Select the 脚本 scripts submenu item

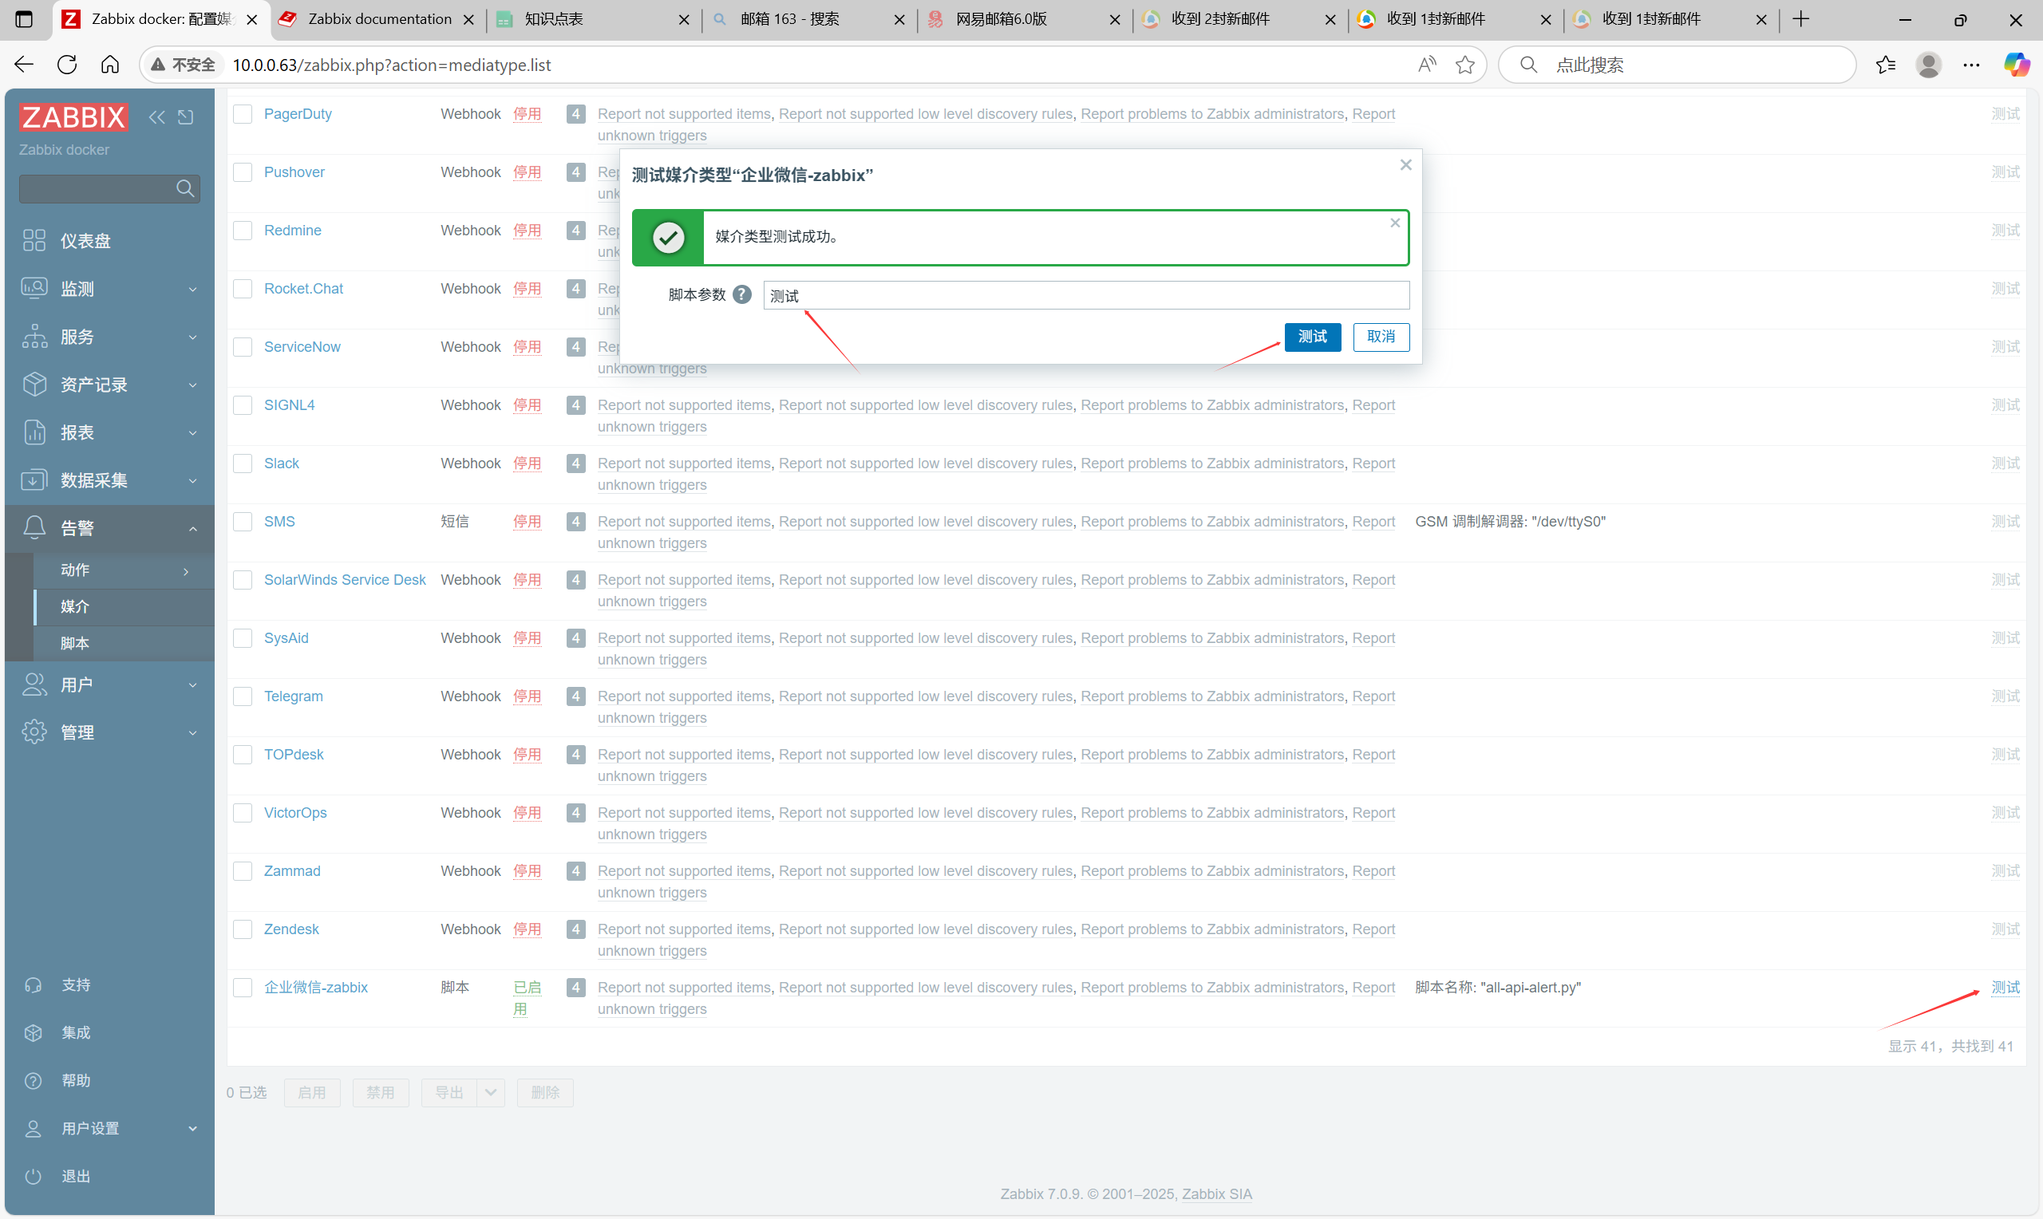124,643
